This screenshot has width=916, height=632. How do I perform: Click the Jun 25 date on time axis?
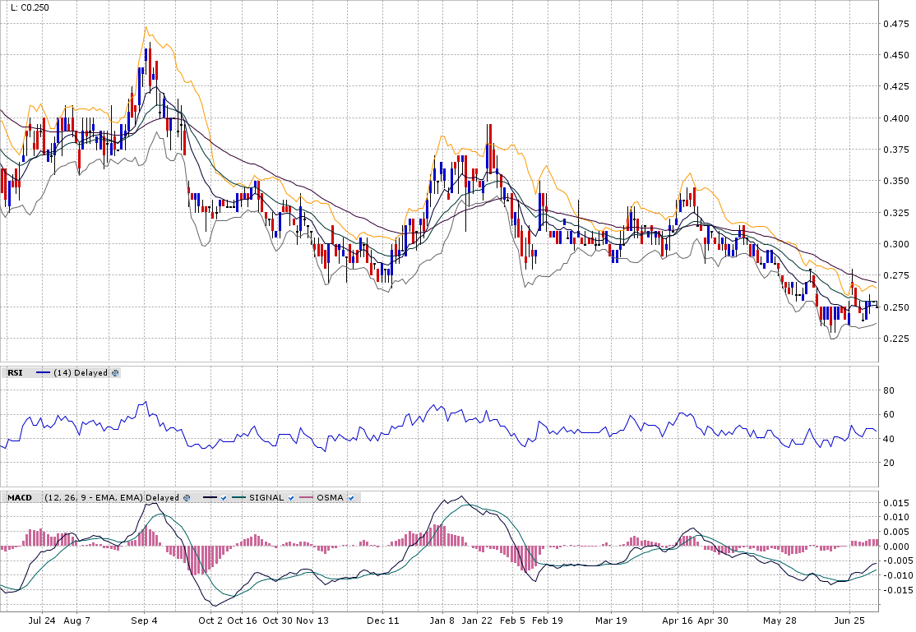(x=849, y=620)
